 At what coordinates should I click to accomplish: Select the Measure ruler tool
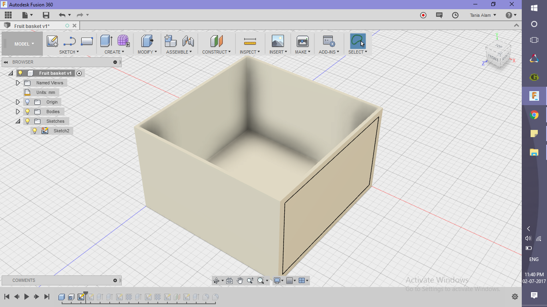250,41
